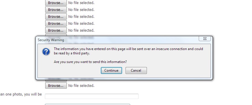This screenshot has width=252, height=105.
Task: Click the topmost Browse button
Action: coord(56,3)
